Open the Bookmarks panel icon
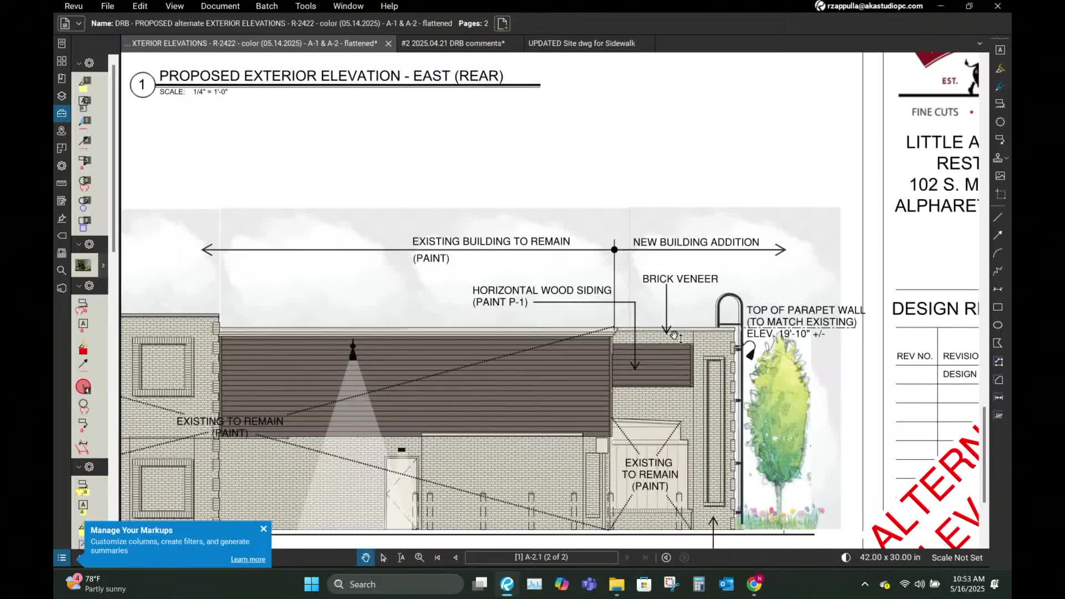 click(62, 78)
